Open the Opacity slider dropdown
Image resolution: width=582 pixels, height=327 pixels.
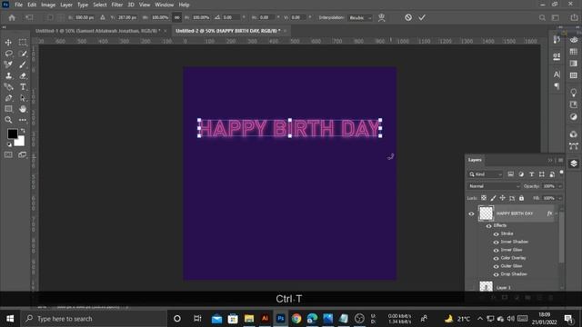coord(560,186)
